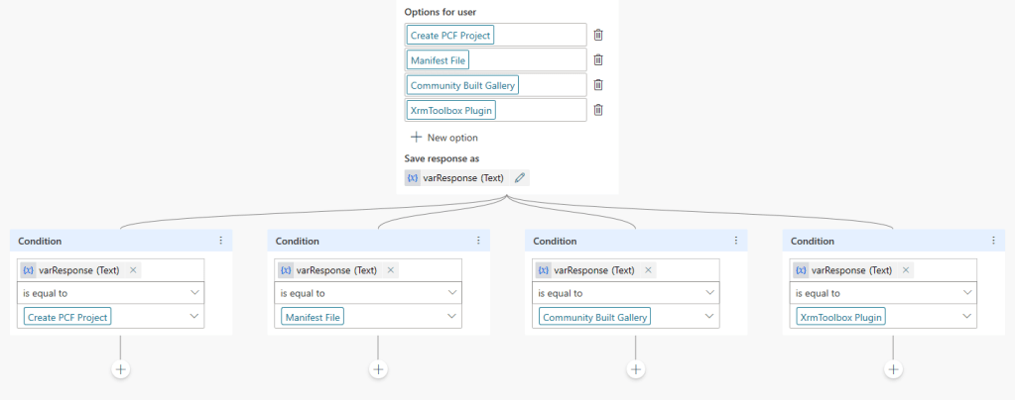Click New option to add a choice

pyautogui.click(x=444, y=138)
